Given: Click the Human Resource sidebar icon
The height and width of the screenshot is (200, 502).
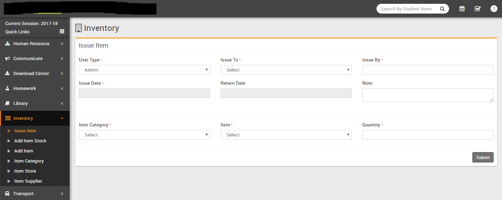Looking at the screenshot, I should tap(7, 44).
